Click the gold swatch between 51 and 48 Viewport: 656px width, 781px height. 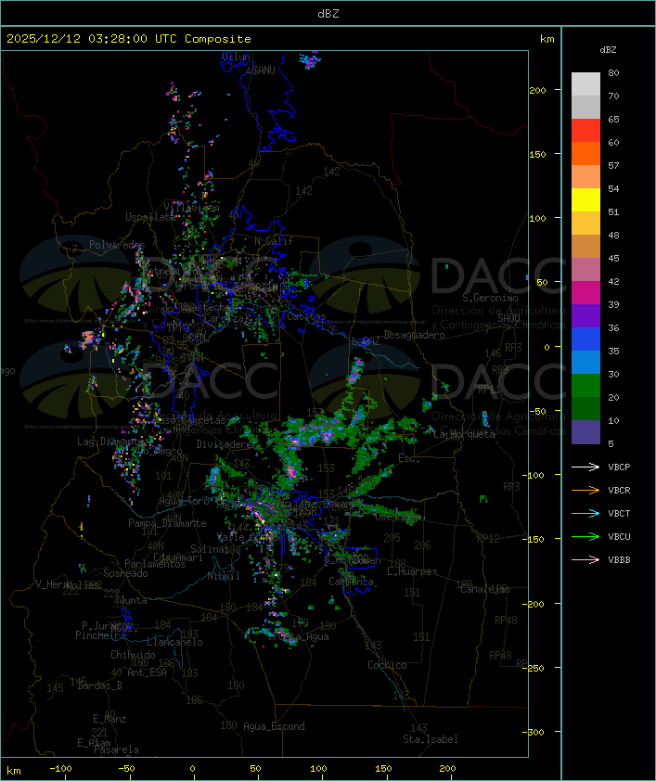585,224
